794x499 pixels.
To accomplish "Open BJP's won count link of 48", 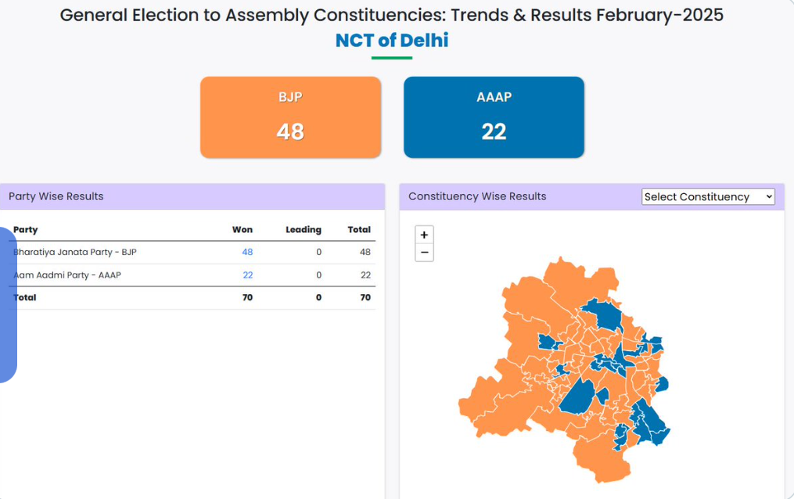I will [x=247, y=252].
